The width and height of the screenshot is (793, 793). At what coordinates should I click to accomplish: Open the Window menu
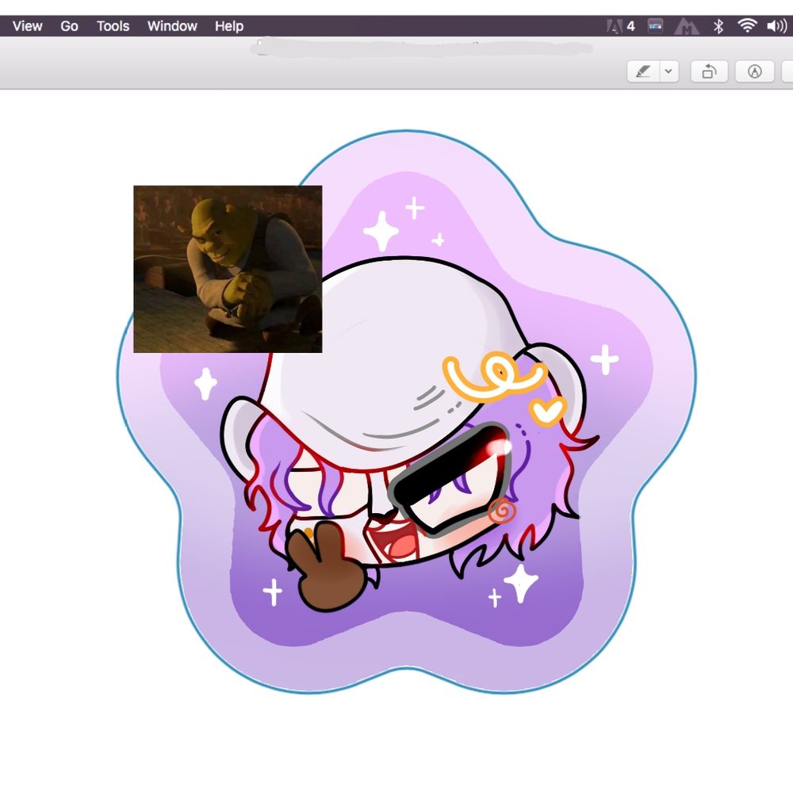click(172, 26)
